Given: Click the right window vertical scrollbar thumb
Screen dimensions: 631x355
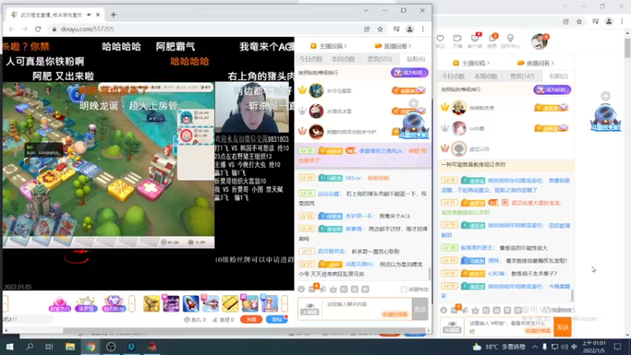Looking at the screenshot, I should (628, 47).
